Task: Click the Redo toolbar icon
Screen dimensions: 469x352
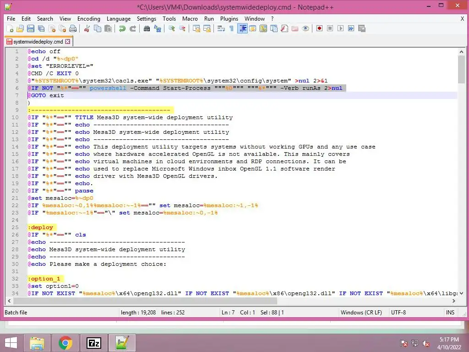Action: pyautogui.click(x=132, y=28)
